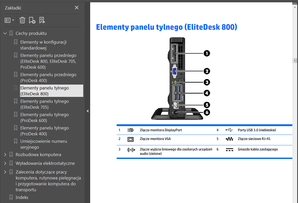This screenshot has height=203, width=298.
Task: Click text Złącze sieciowe RJ-45
Action: click(x=254, y=139)
